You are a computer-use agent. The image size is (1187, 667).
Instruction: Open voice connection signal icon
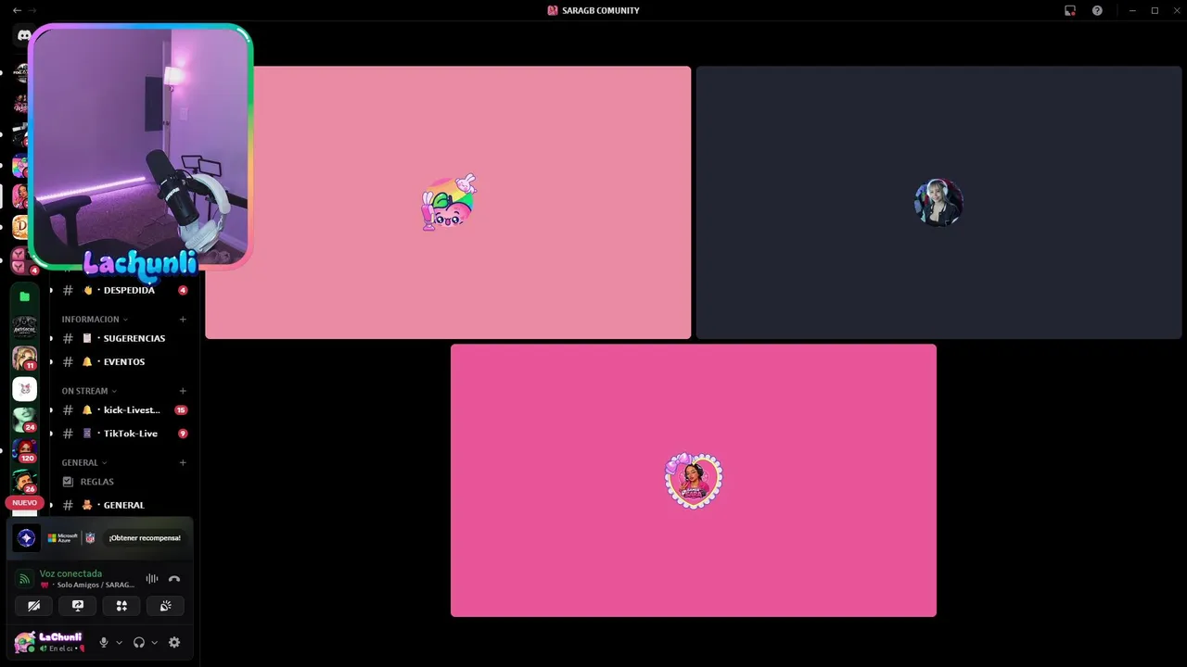click(x=25, y=579)
